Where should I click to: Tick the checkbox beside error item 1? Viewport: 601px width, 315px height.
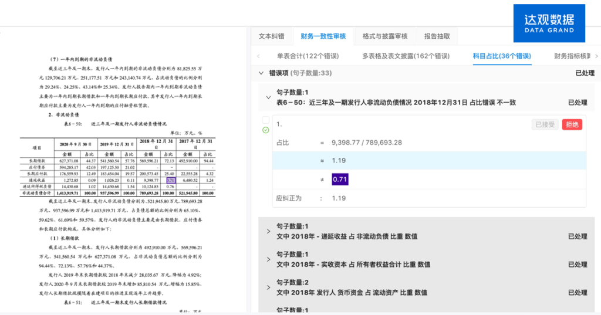pos(265,120)
